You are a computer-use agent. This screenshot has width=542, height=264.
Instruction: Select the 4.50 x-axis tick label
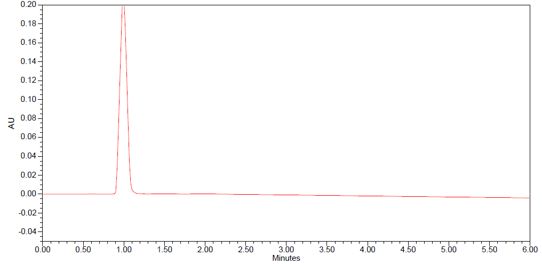pos(408,250)
